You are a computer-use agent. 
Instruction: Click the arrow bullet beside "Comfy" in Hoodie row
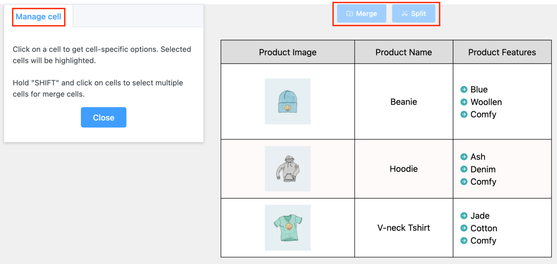coord(464,182)
